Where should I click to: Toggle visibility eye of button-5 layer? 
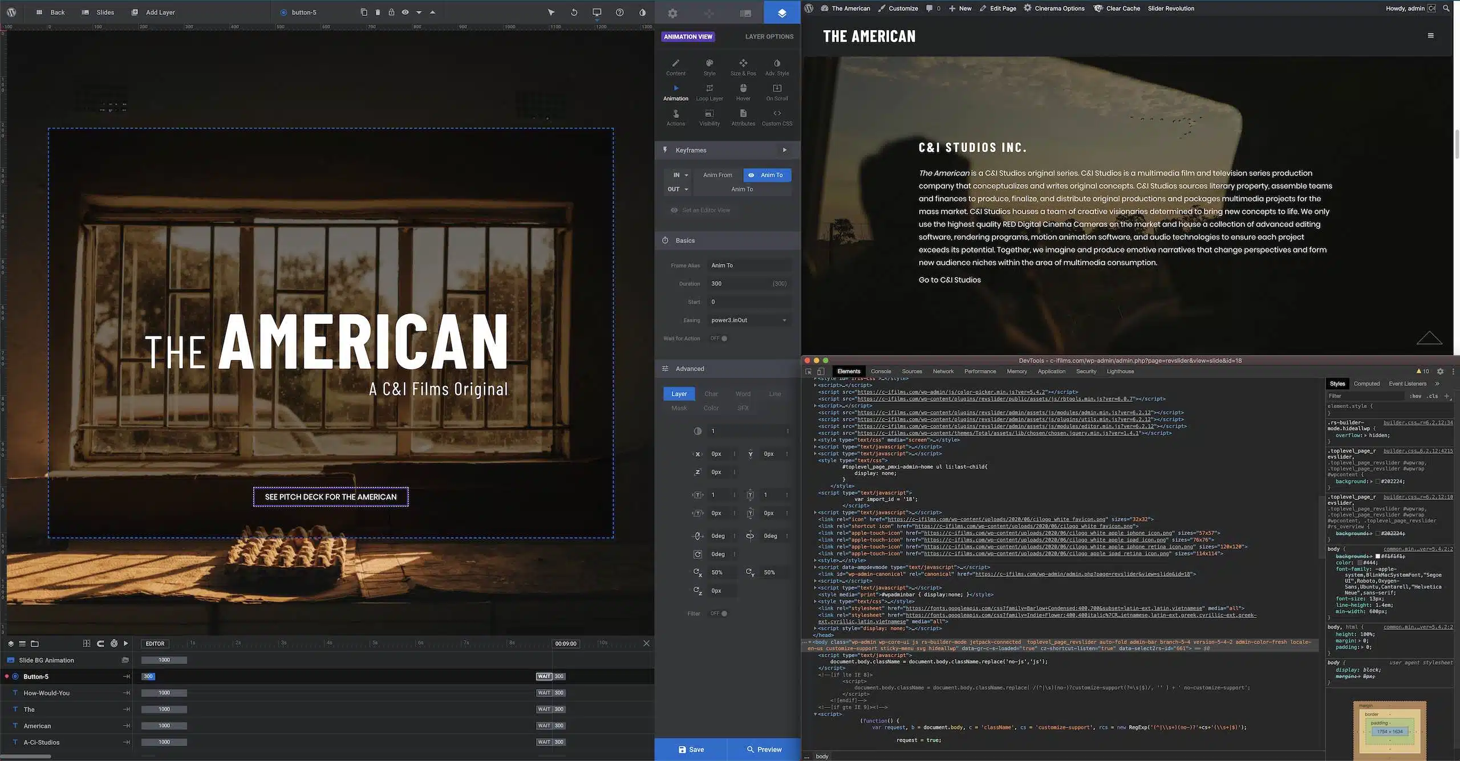pos(405,12)
